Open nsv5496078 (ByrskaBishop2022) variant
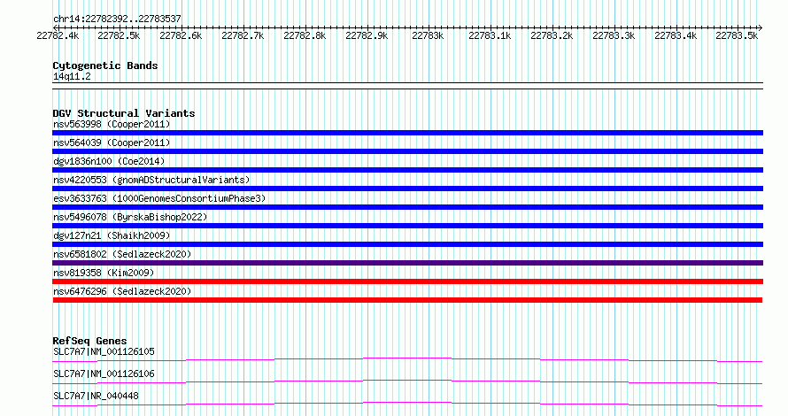The image size is (788, 416). (x=130, y=217)
